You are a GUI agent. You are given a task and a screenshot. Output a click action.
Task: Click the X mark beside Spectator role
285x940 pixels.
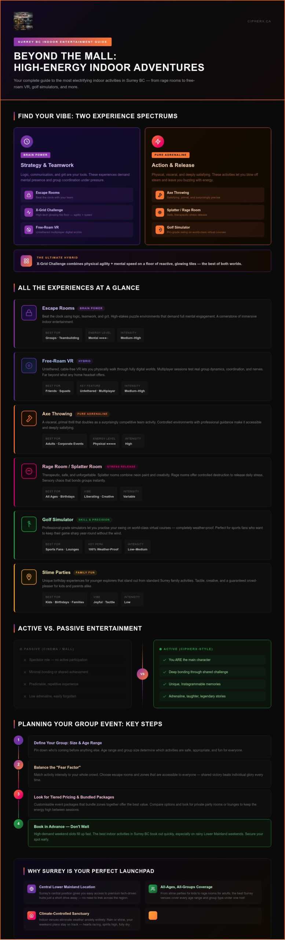pyautogui.click(x=25, y=660)
